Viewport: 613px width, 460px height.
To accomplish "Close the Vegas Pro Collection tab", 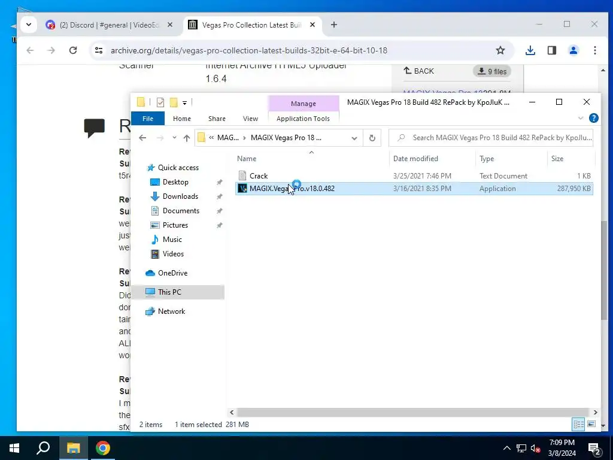I will pos(312,25).
